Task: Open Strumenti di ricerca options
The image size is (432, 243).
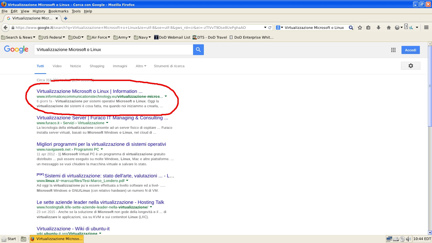Action: coord(169,66)
